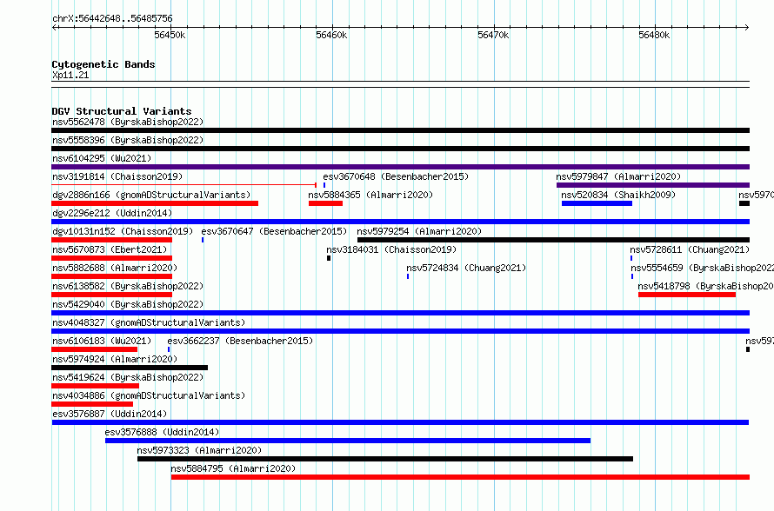
Task: Click nsv5884795 (Almarri2020) label
Action: point(233,468)
